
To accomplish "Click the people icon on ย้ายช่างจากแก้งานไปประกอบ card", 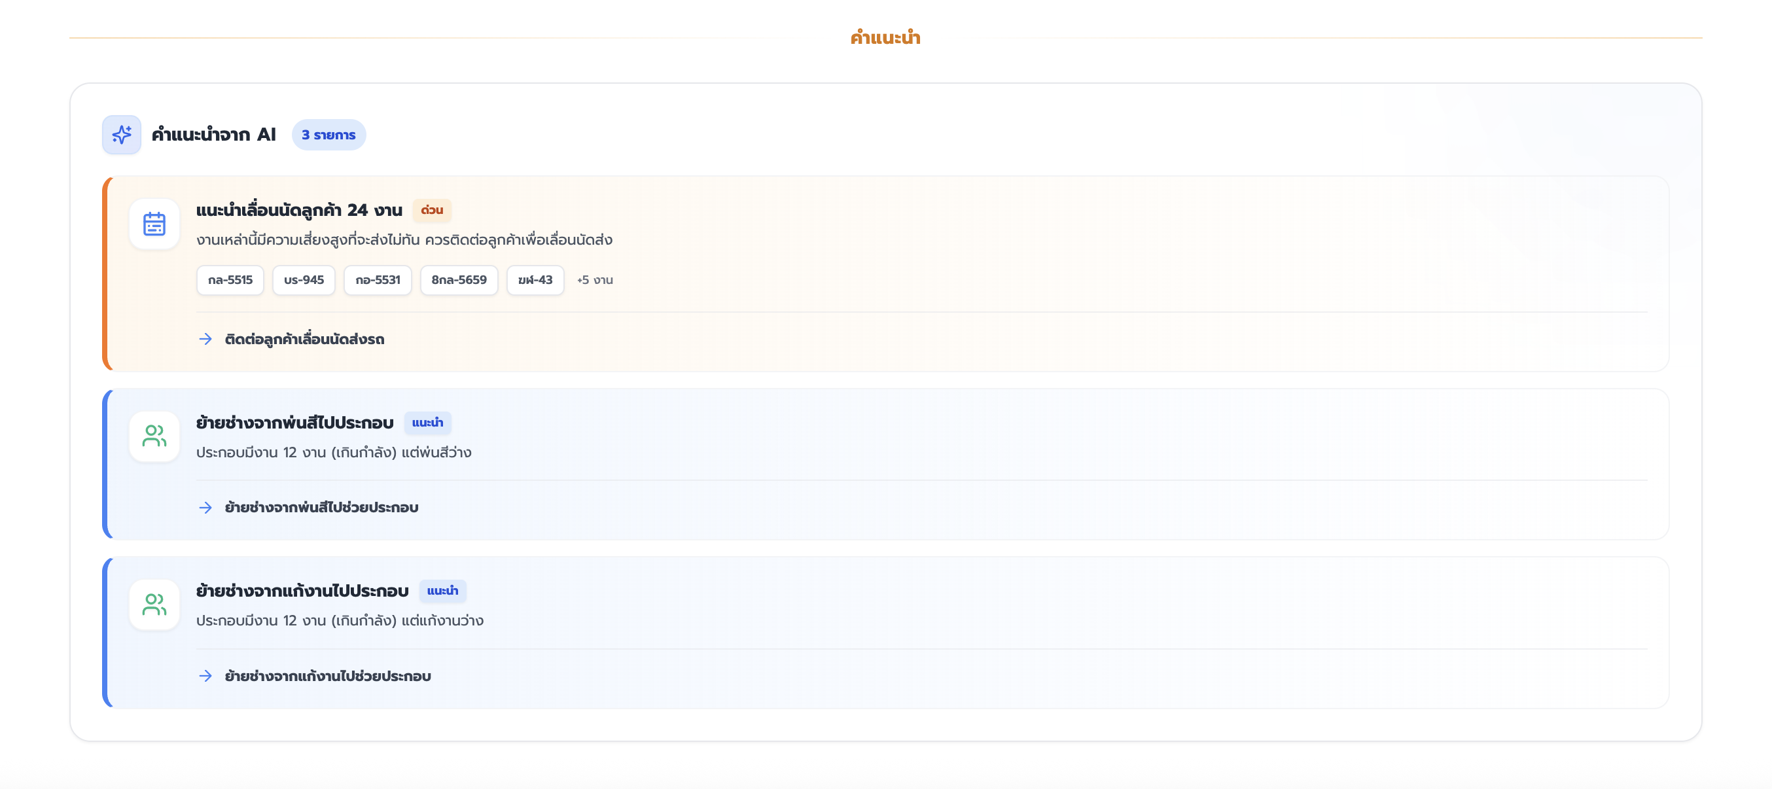I will tap(154, 605).
